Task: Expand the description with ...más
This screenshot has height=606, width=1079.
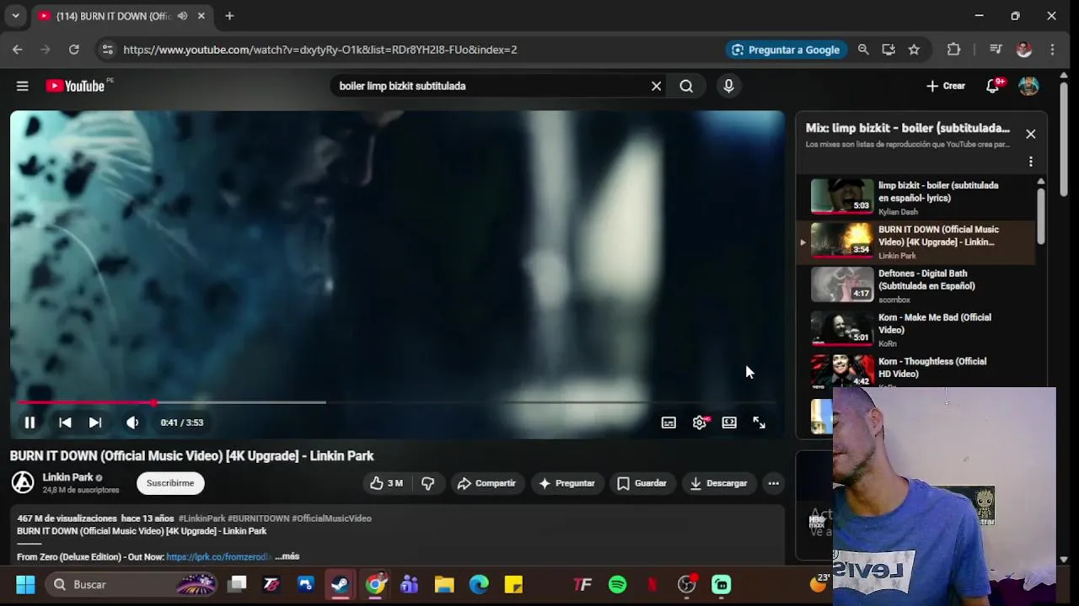Action: 287,556
